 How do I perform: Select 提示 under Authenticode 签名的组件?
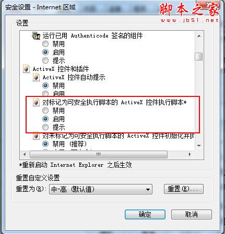45,60
